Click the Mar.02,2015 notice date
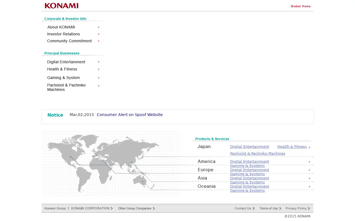The width and height of the screenshot is (355, 221). (x=82, y=115)
